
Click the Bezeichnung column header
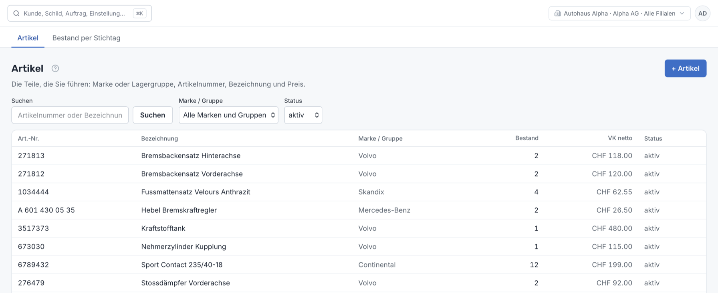tap(159, 138)
